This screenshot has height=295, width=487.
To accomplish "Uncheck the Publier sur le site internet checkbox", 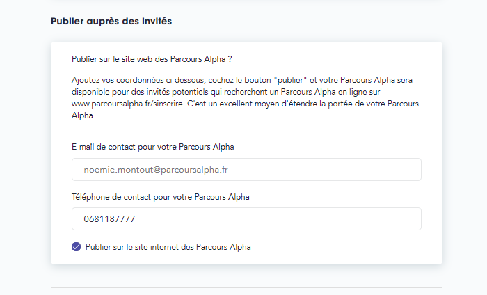I will pos(76,247).
